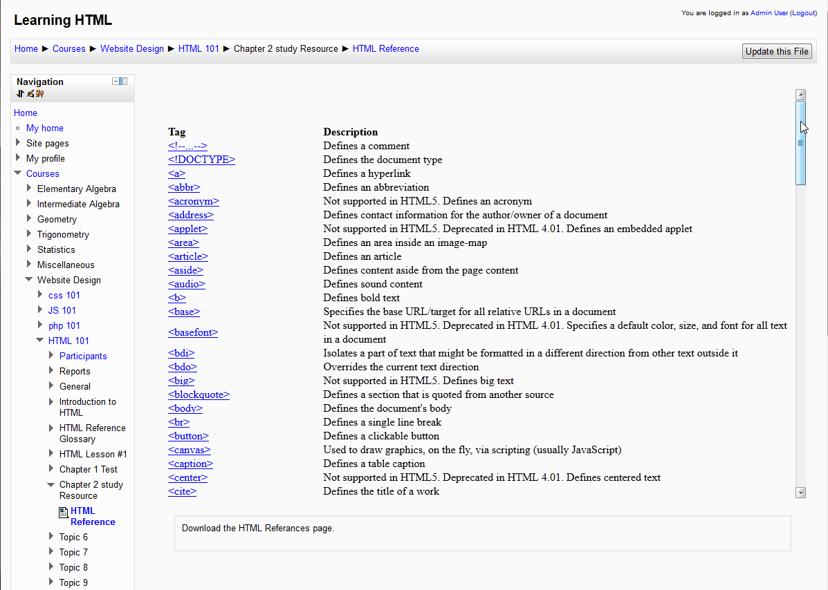828x590 pixels.
Task: Open the assign roles icon in Navigation
Action: coord(40,94)
